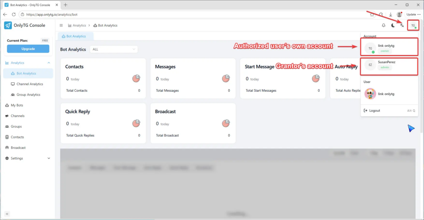This screenshot has width=424, height=220.
Task: Go to My Bots in sidebar
Action: coord(17,105)
